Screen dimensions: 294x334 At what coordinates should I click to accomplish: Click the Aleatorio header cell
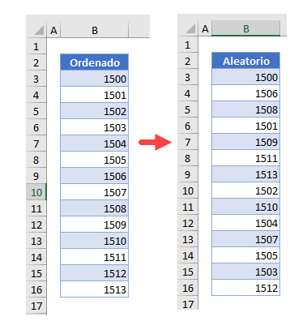(246, 61)
